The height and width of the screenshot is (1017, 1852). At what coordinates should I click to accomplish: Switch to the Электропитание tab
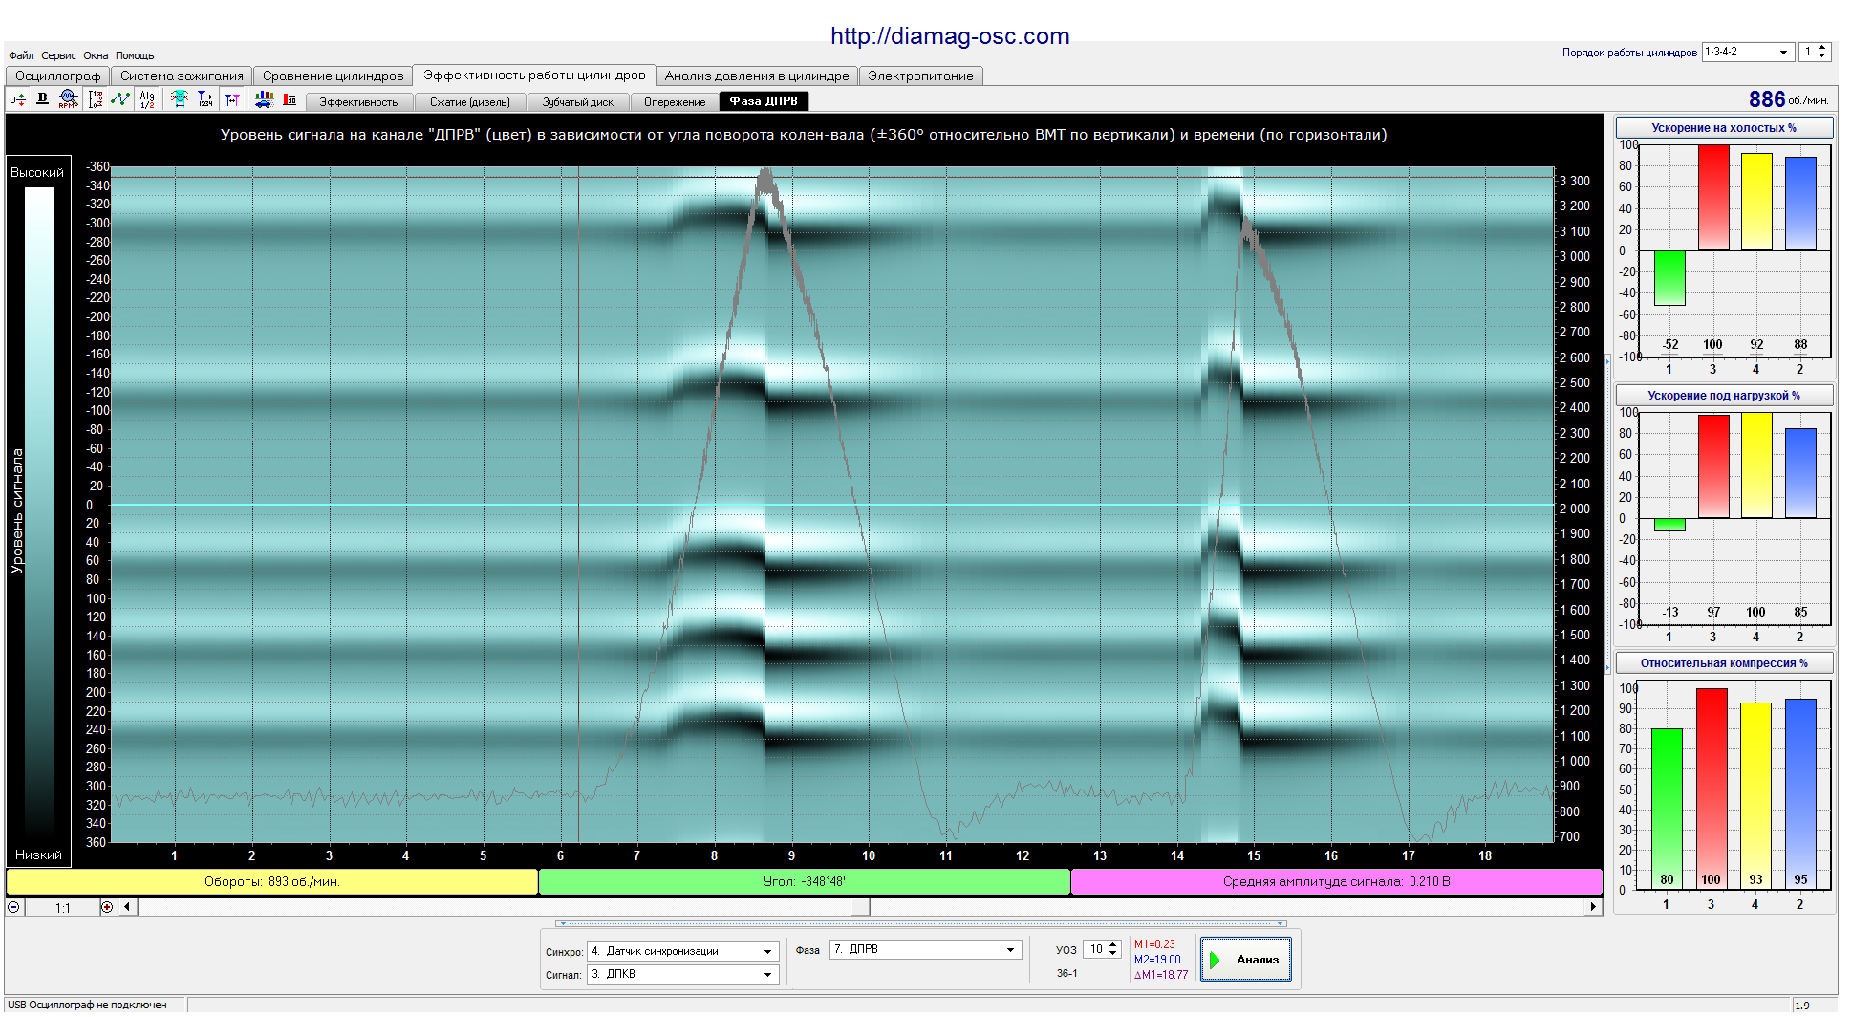tap(921, 76)
